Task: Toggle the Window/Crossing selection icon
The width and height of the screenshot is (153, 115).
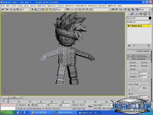Action: pyautogui.click(x=43, y=9)
